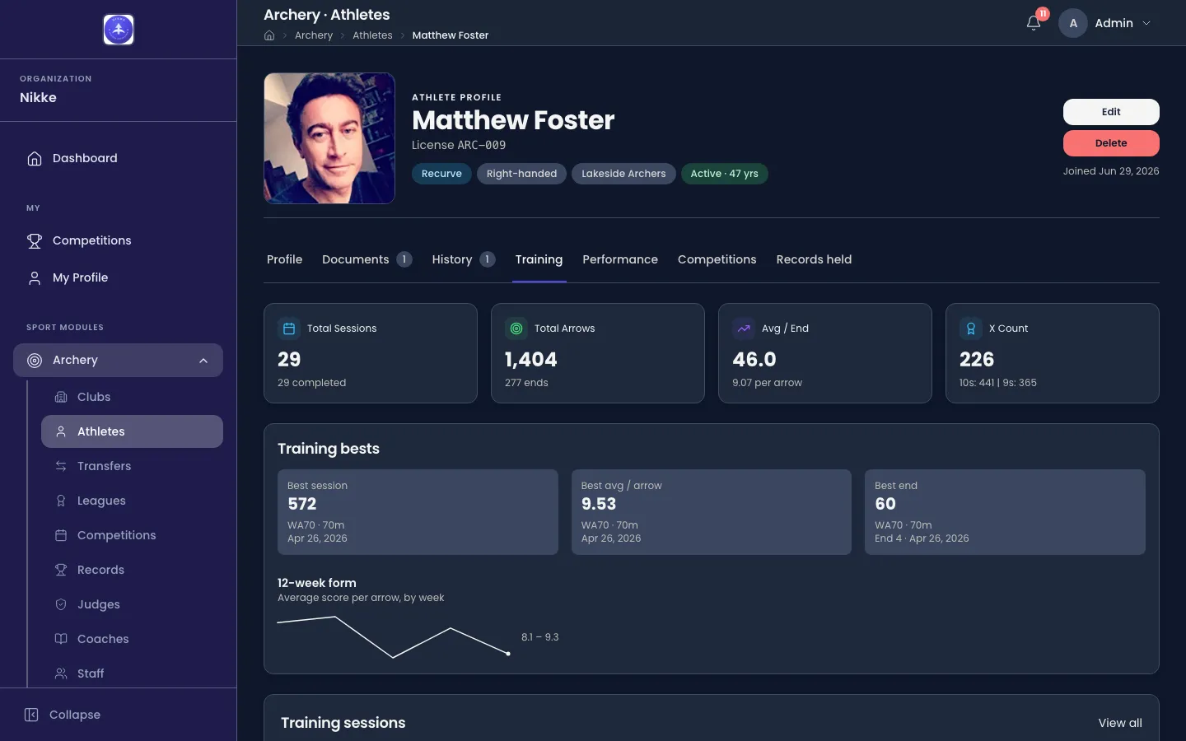Click the Transfers arrows icon

(61, 466)
